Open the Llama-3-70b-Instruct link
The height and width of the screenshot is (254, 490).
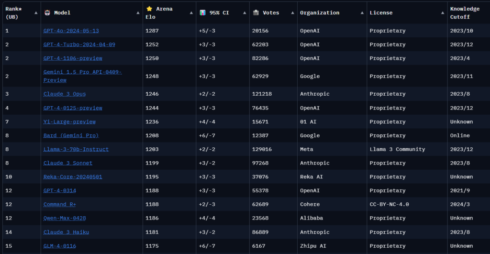[x=76, y=149]
